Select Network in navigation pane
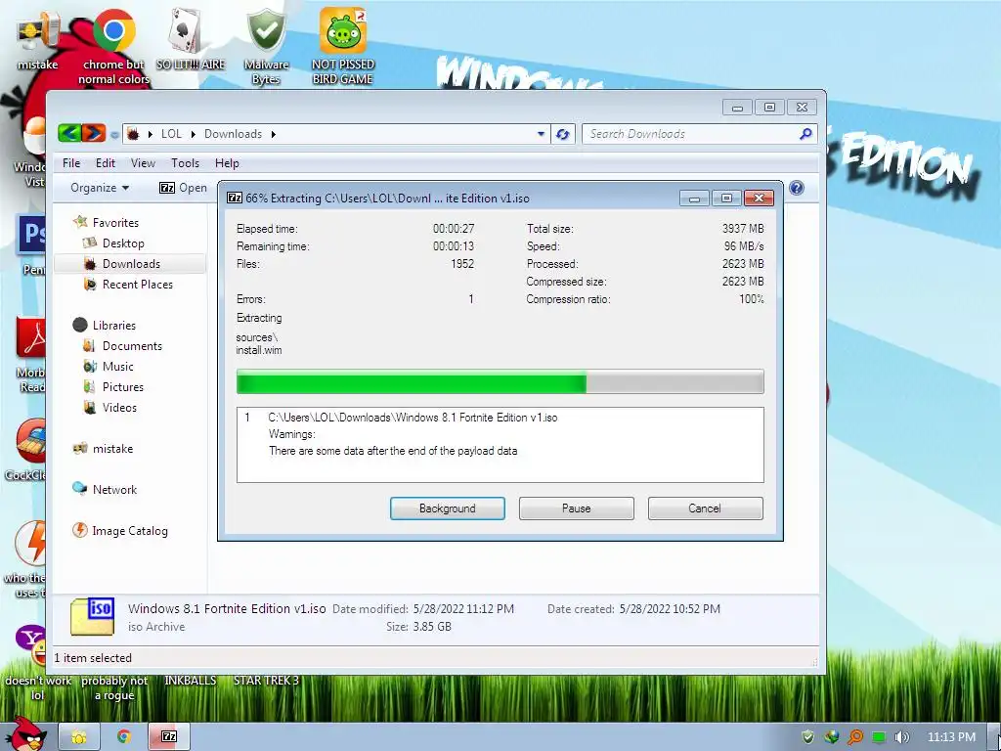 pos(114,489)
